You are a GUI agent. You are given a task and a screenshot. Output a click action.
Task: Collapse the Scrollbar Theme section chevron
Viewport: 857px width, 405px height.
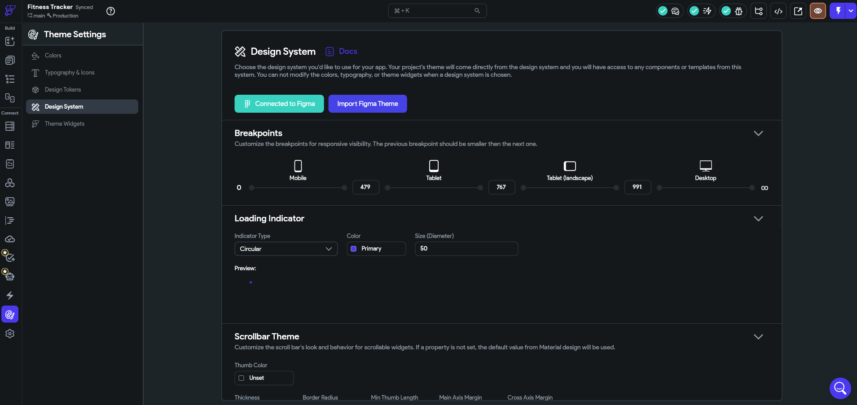[x=758, y=337]
